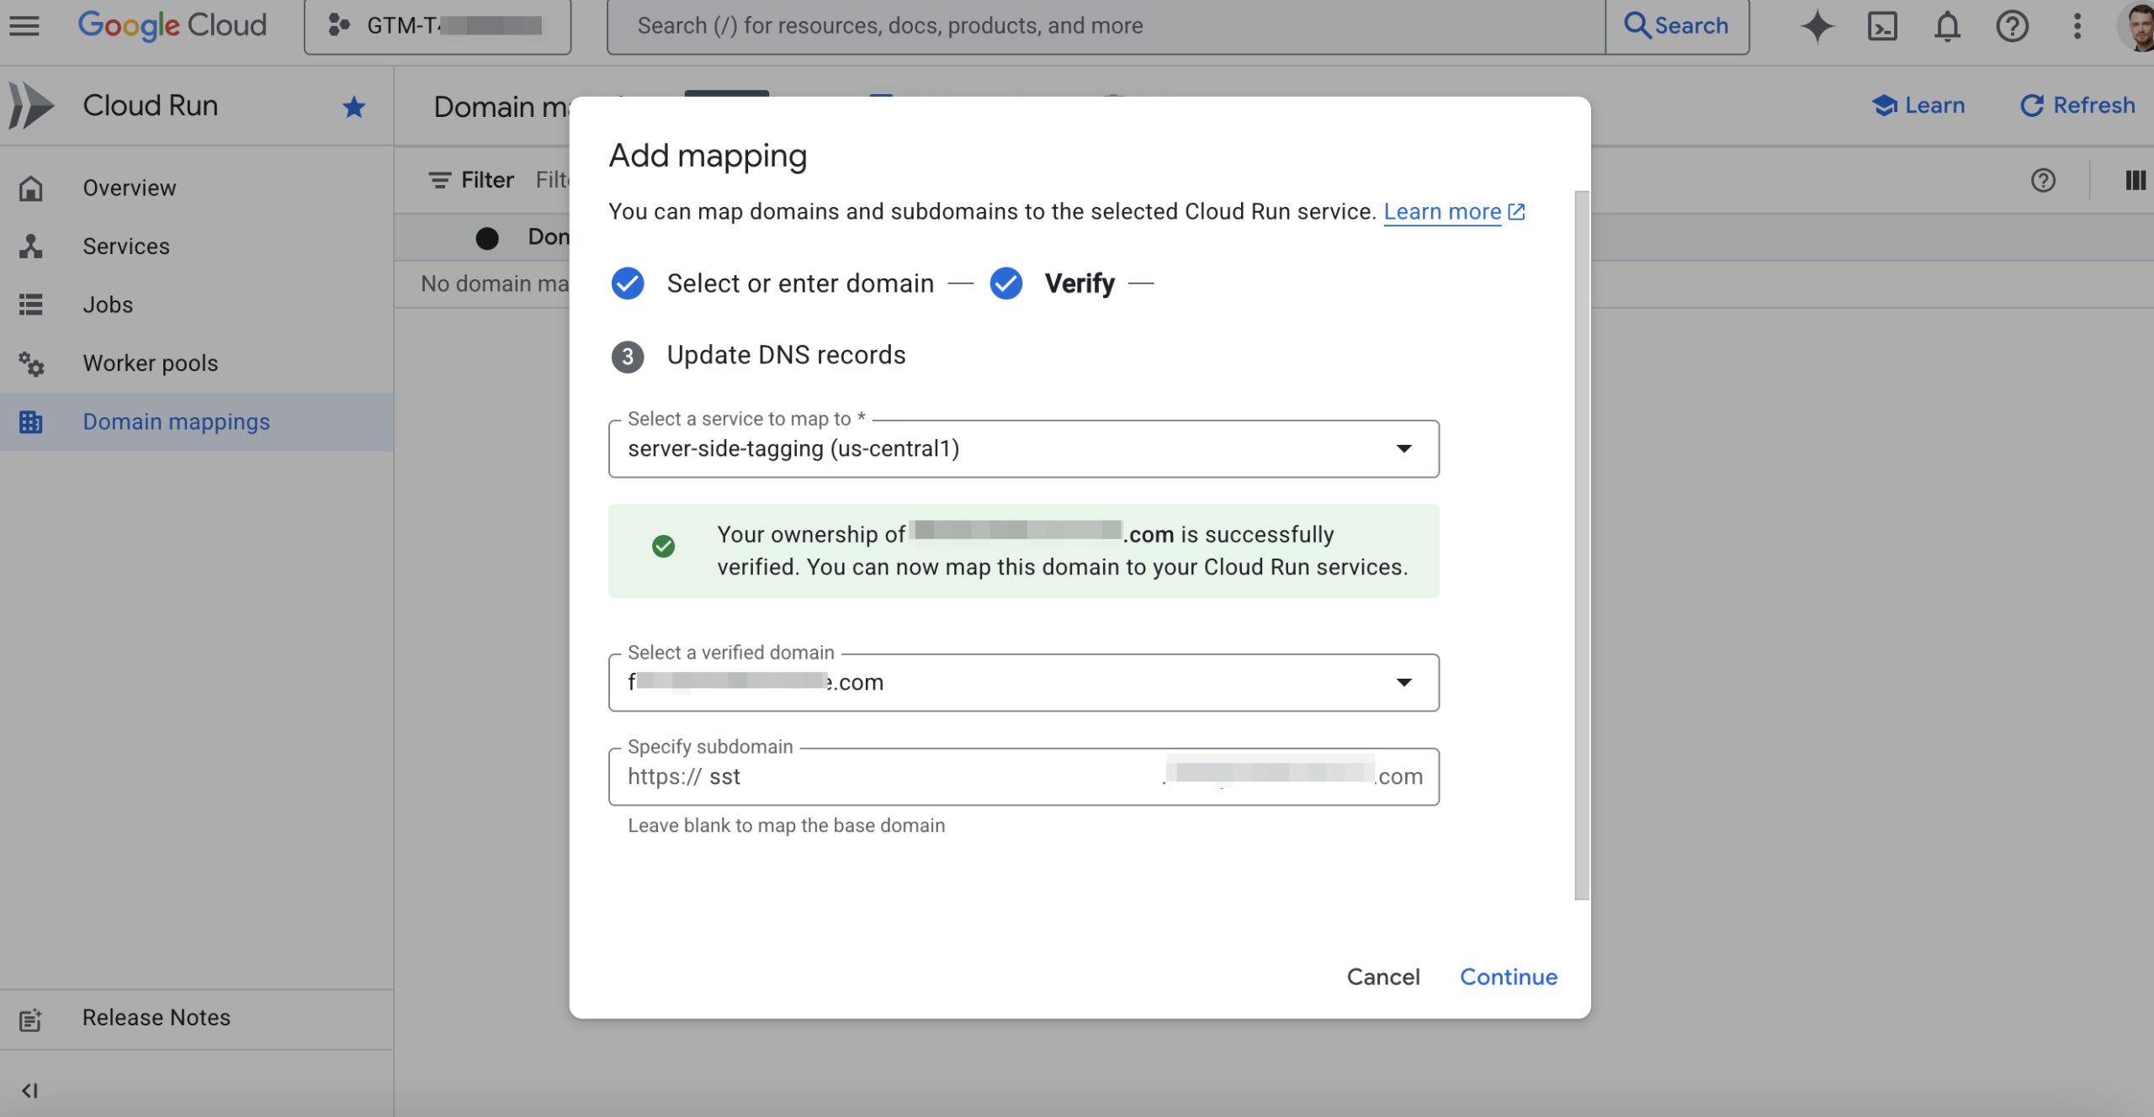The height and width of the screenshot is (1117, 2154).
Task: Open the navigation hamburger menu
Action: point(24,24)
